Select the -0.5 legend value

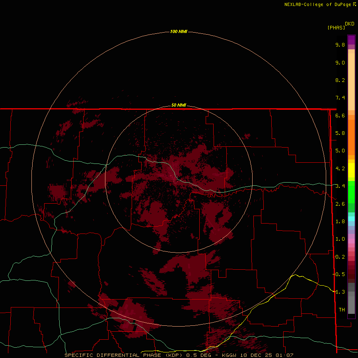339,274
